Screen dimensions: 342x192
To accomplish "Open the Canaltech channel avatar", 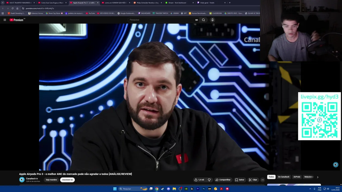I will click(22, 180).
